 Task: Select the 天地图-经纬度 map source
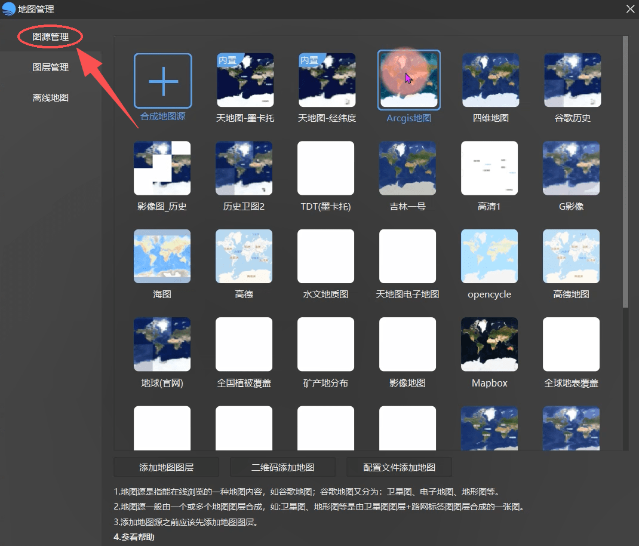tap(327, 80)
